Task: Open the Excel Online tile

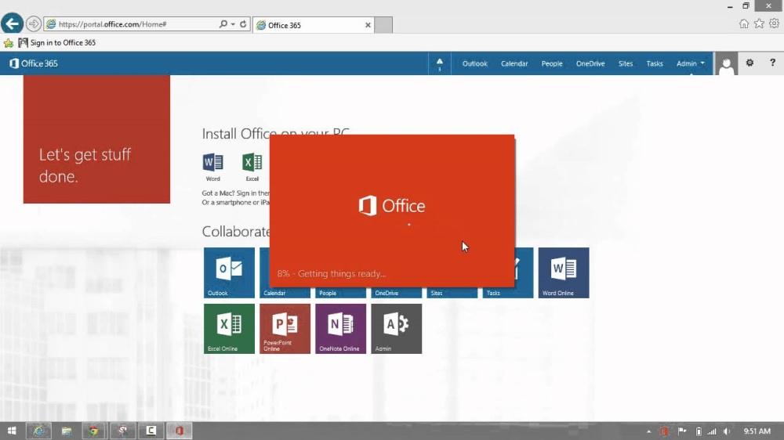Action: 229,328
